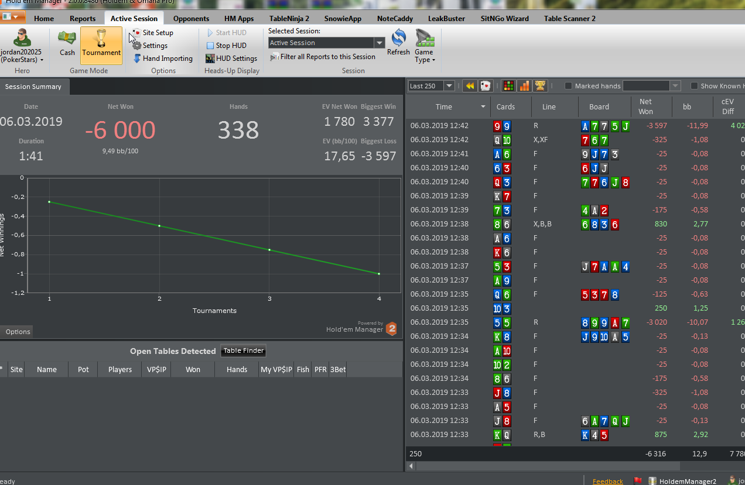
Task: Open Settings with the gear icon
Action: (x=151, y=46)
